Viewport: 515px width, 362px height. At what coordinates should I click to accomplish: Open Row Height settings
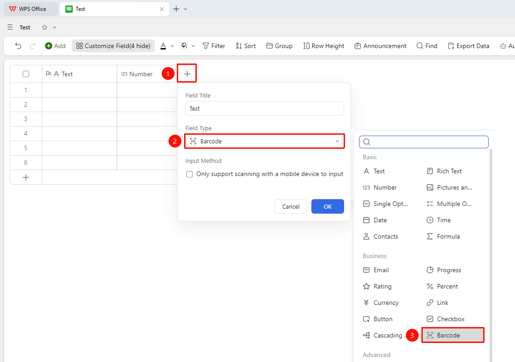coord(324,46)
